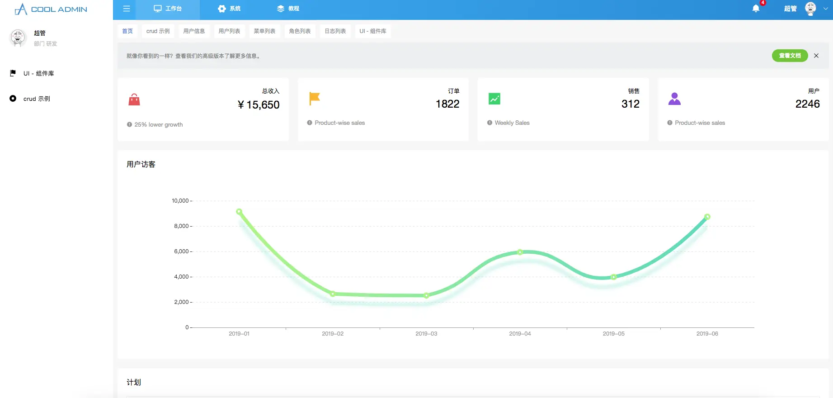The image size is (833, 398).
Task: Click the green chart sales icon
Action: pyautogui.click(x=494, y=99)
